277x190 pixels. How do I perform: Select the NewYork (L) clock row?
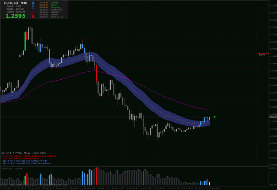51,17
